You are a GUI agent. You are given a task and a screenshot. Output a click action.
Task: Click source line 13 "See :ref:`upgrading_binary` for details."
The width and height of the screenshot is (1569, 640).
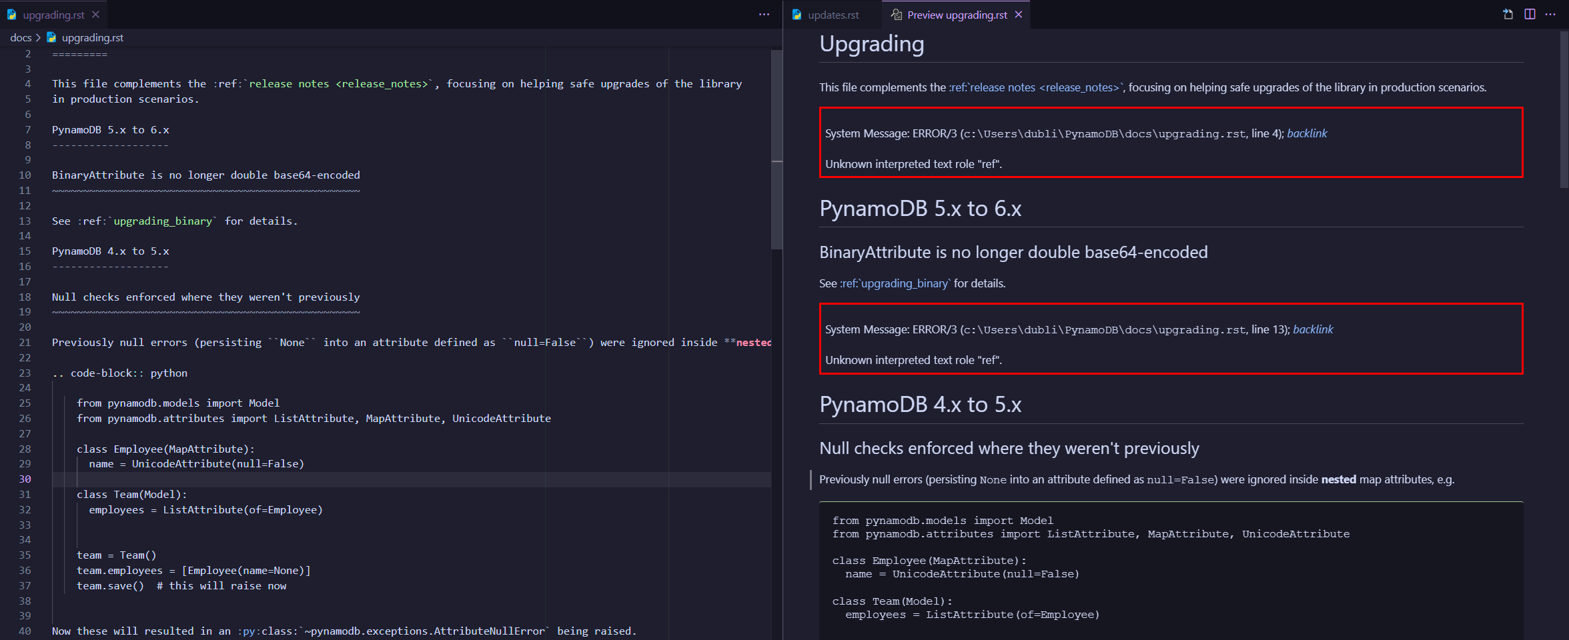pos(175,221)
